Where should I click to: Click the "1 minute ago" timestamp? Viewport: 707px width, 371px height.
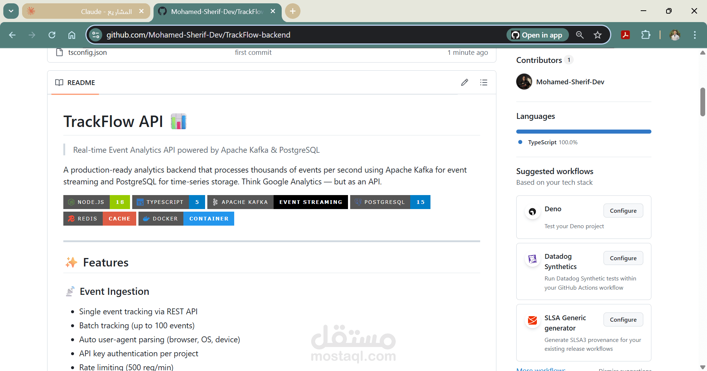(468, 52)
